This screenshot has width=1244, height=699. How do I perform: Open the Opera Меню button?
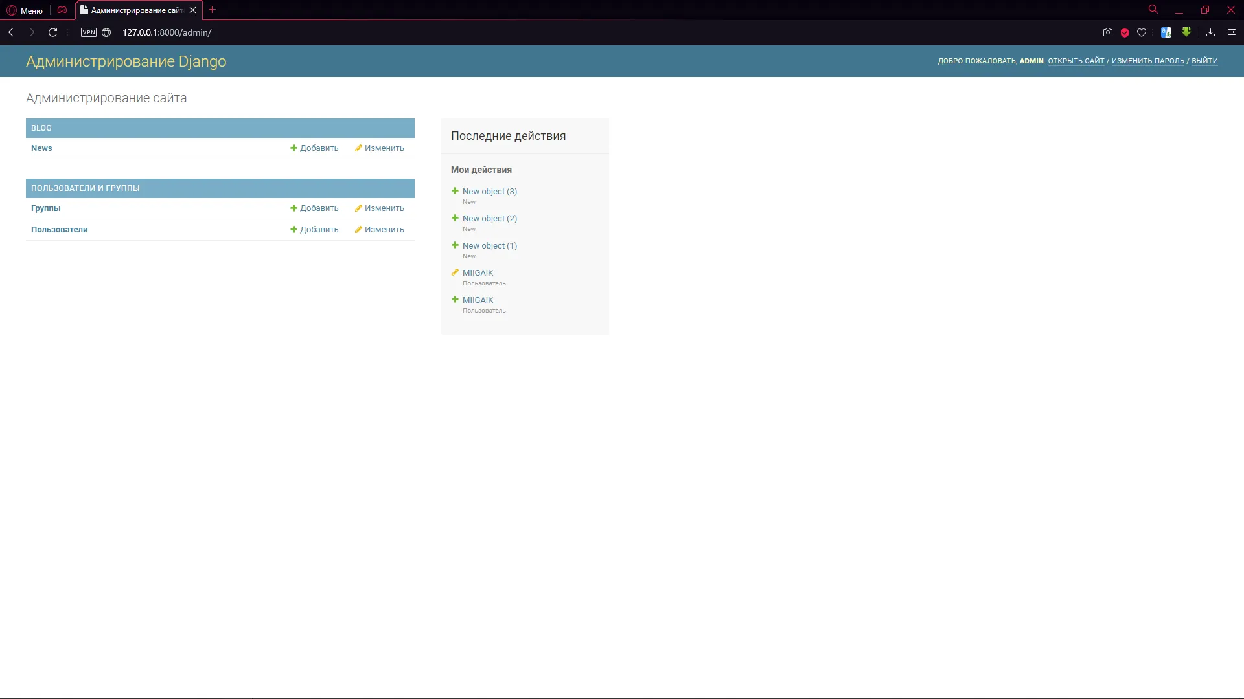click(25, 10)
